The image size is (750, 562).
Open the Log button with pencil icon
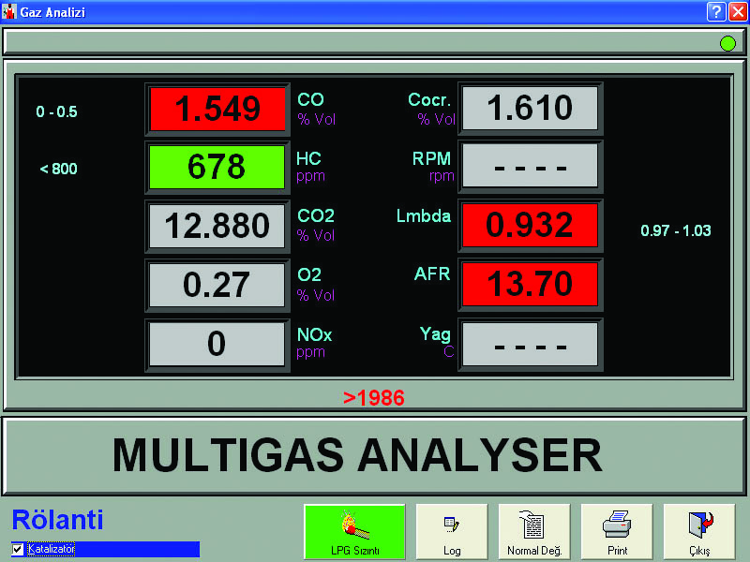coord(452,532)
